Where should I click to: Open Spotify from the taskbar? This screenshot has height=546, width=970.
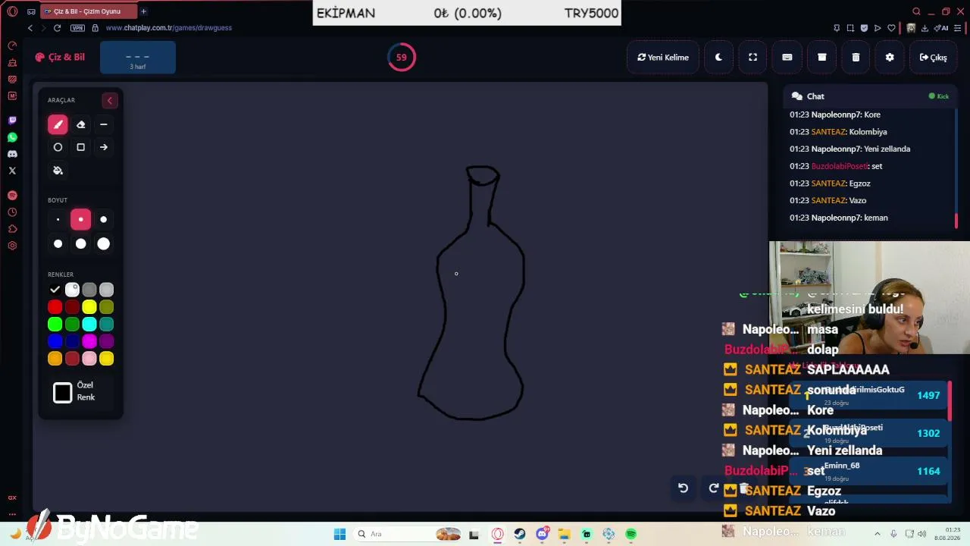[630, 534]
